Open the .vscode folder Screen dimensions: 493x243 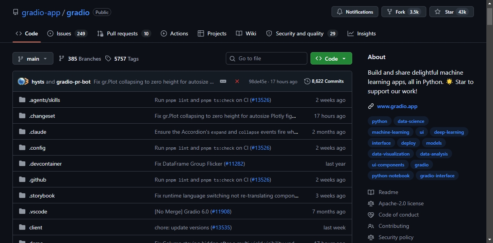(38, 212)
